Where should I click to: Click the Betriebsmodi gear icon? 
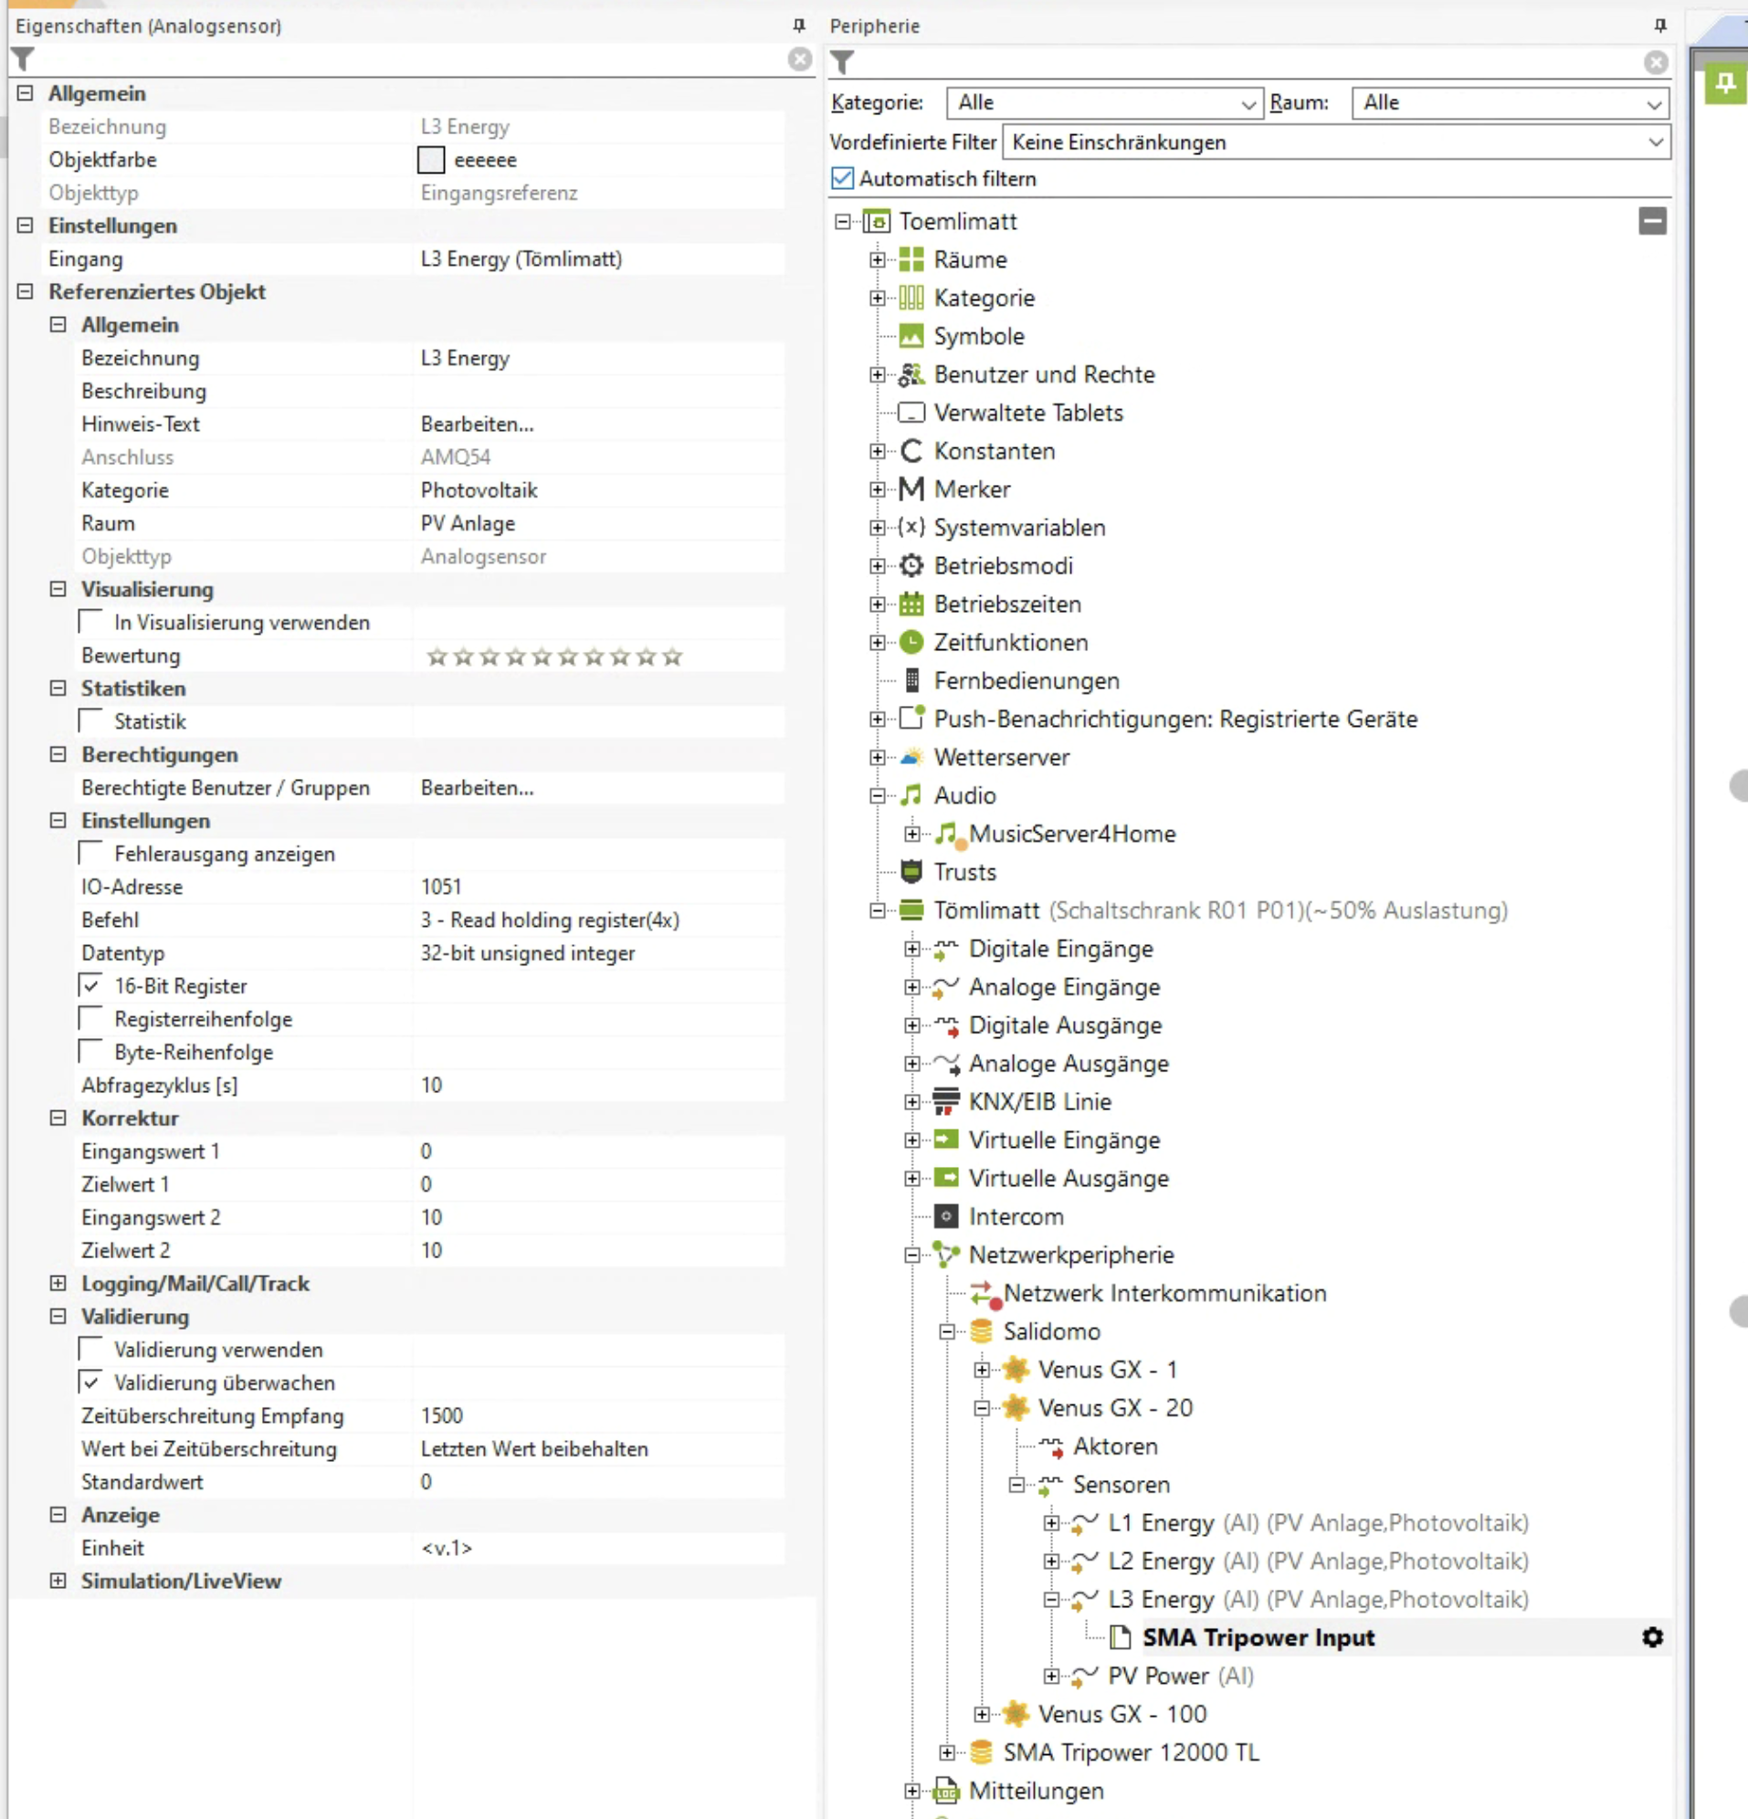click(911, 566)
